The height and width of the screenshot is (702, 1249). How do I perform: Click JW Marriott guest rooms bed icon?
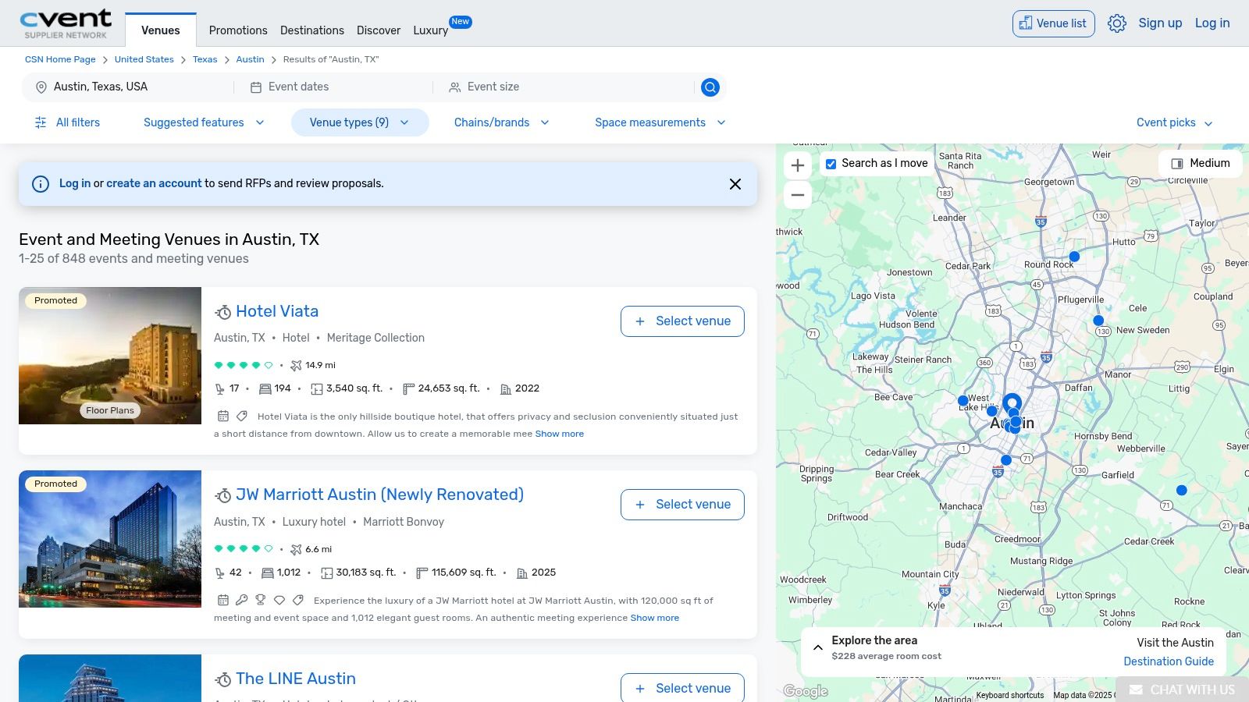click(x=268, y=573)
